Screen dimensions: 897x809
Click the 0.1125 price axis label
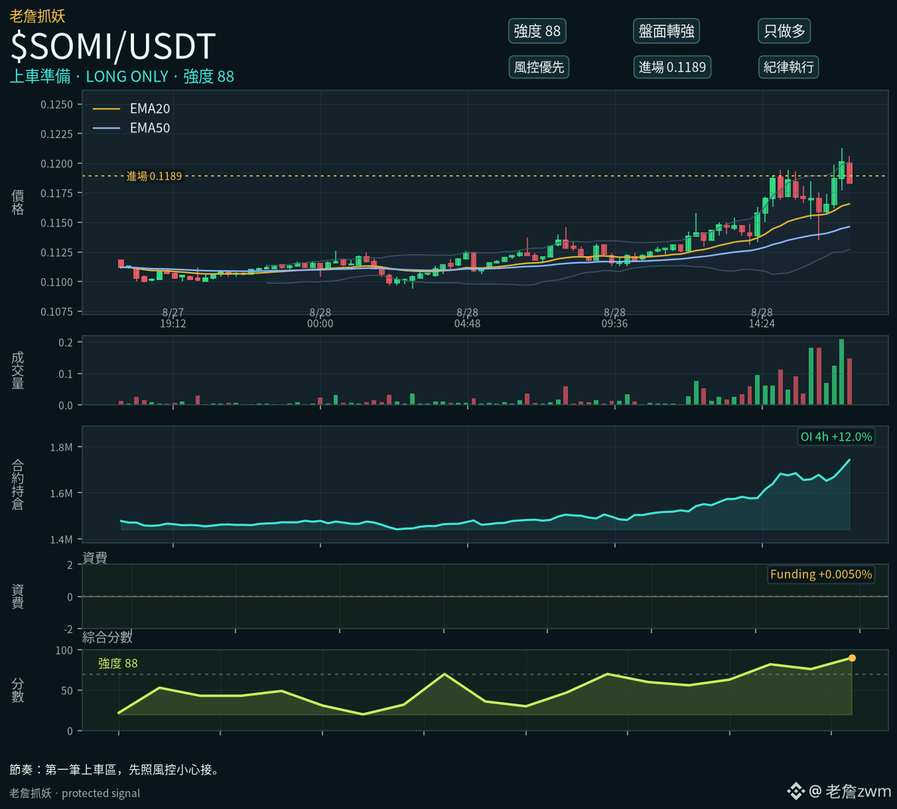(57, 253)
